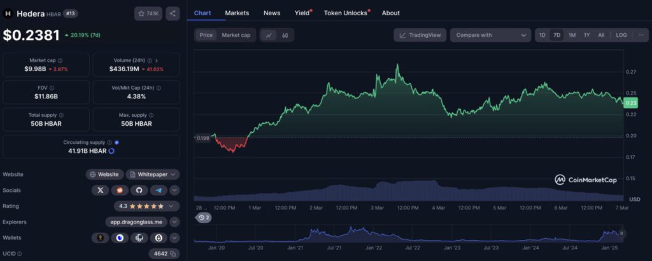Click the share icon button
This screenshot has height=261, width=652.
(173, 14)
